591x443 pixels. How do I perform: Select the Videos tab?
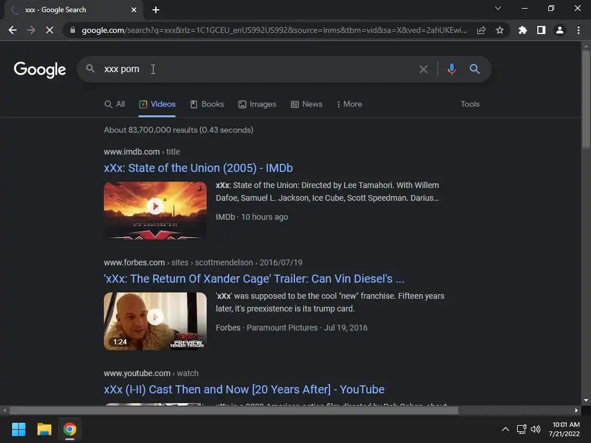pyautogui.click(x=157, y=104)
